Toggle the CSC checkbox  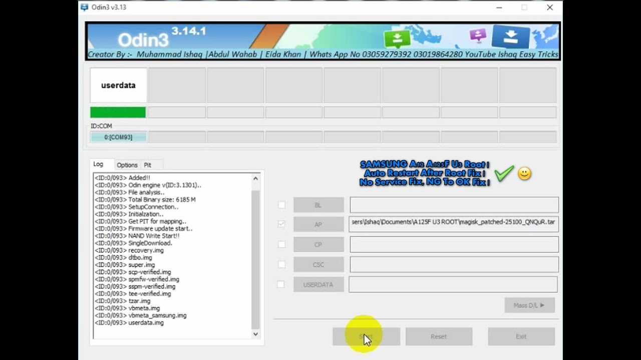281,264
